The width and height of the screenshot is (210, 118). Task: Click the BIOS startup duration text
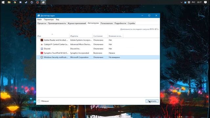pyautogui.click(x=139, y=29)
